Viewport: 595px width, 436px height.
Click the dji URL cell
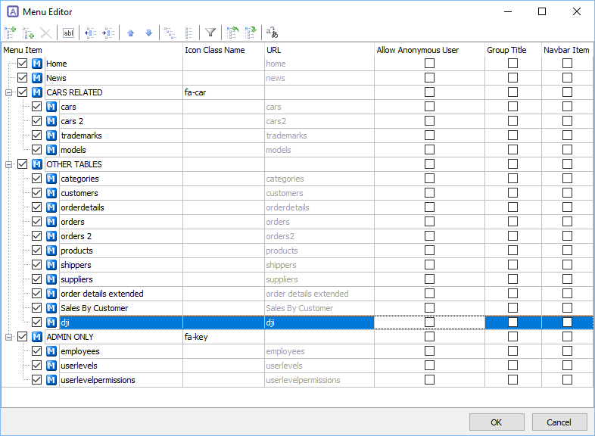coord(319,322)
